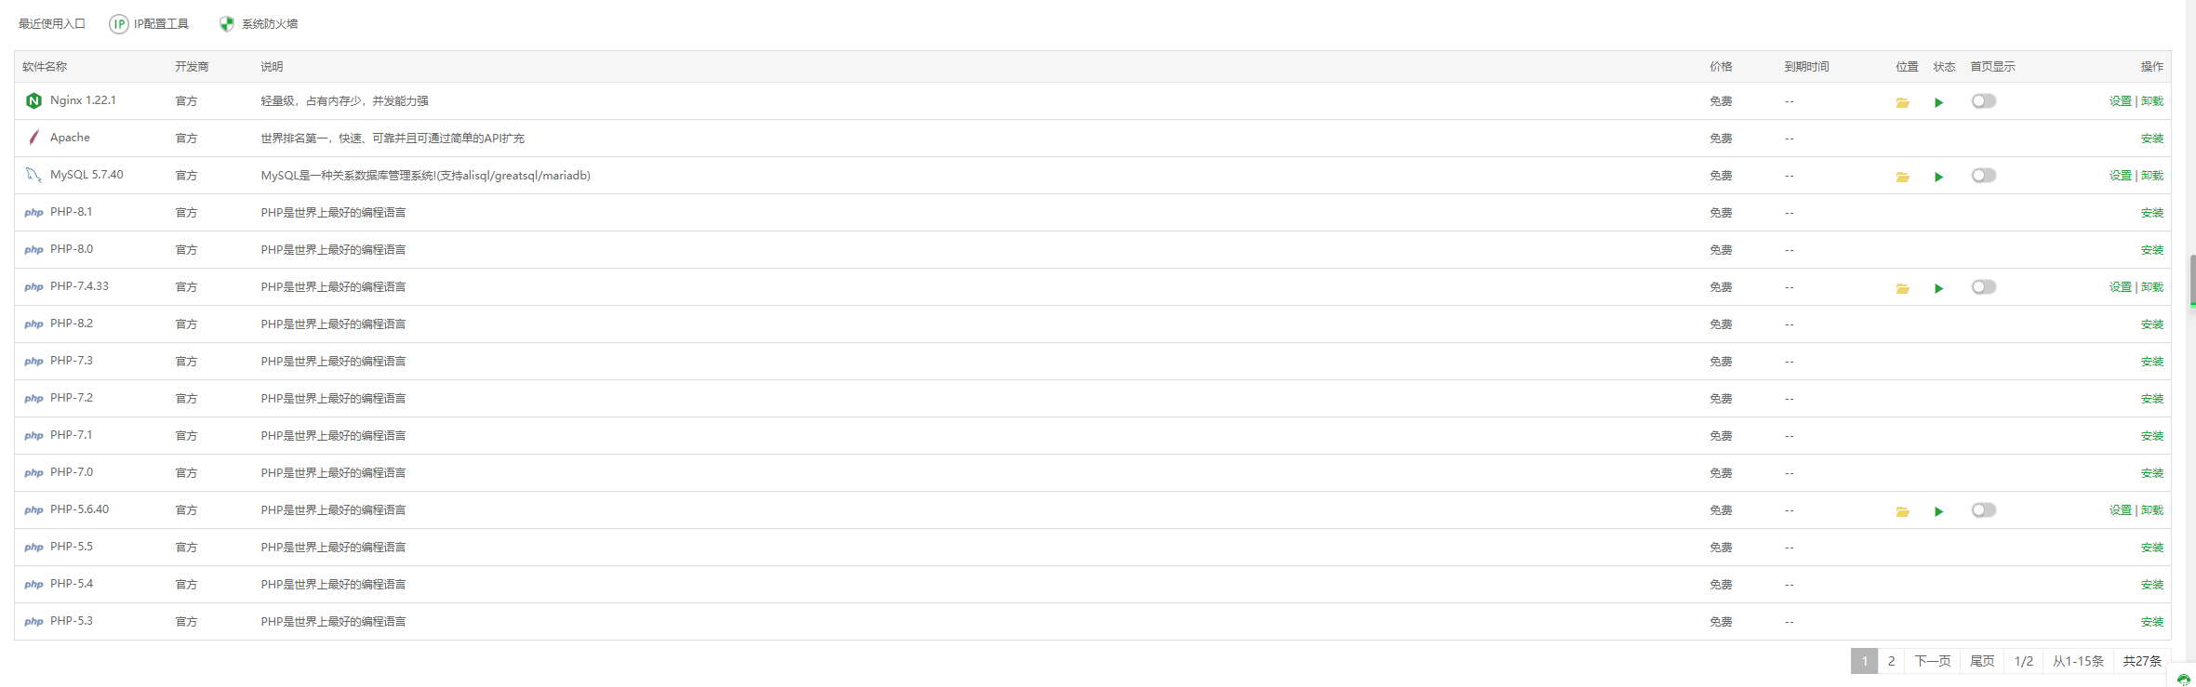Enable homepage display for Nginx
The height and width of the screenshot is (687, 2196).
(x=1983, y=101)
